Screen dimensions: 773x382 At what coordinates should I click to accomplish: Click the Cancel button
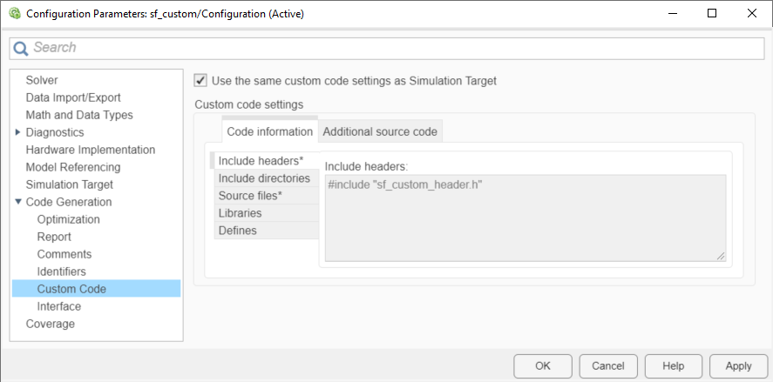point(608,365)
